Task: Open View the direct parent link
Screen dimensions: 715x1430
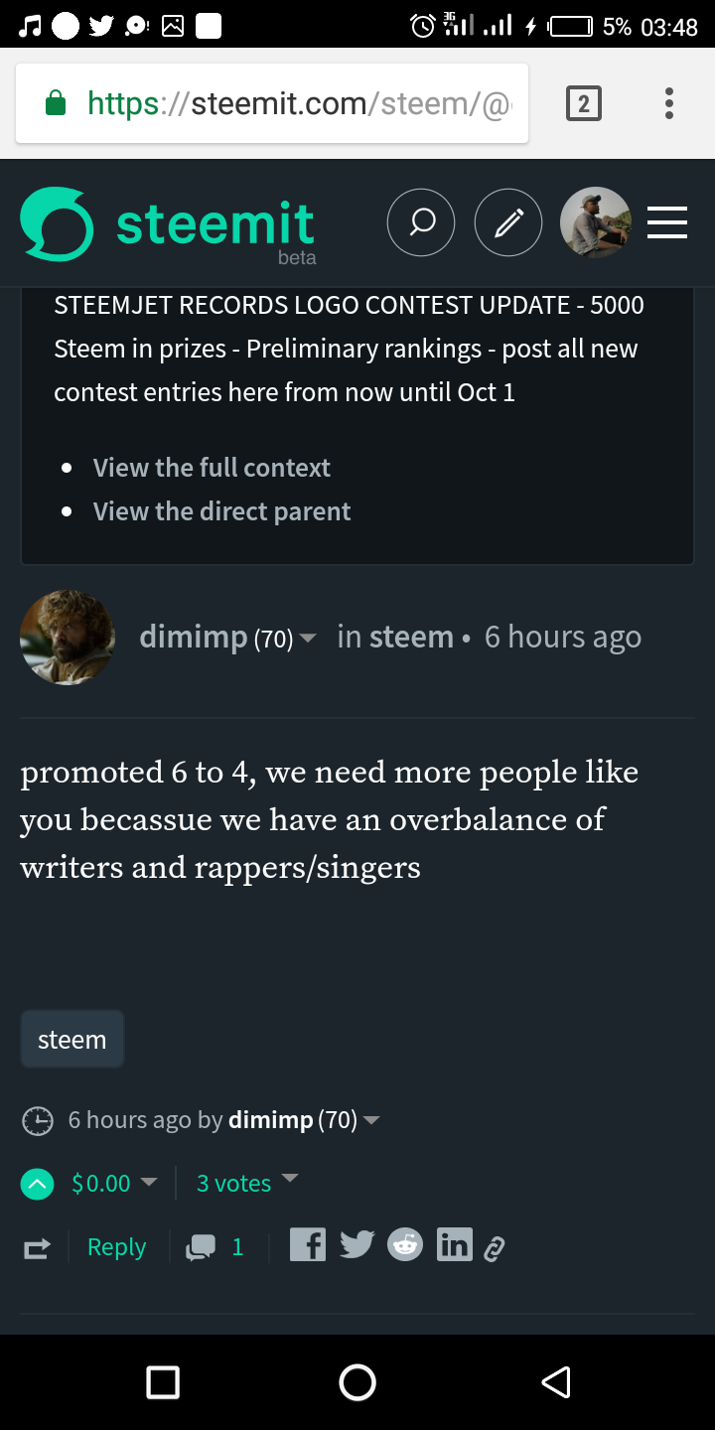Action: [x=222, y=511]
